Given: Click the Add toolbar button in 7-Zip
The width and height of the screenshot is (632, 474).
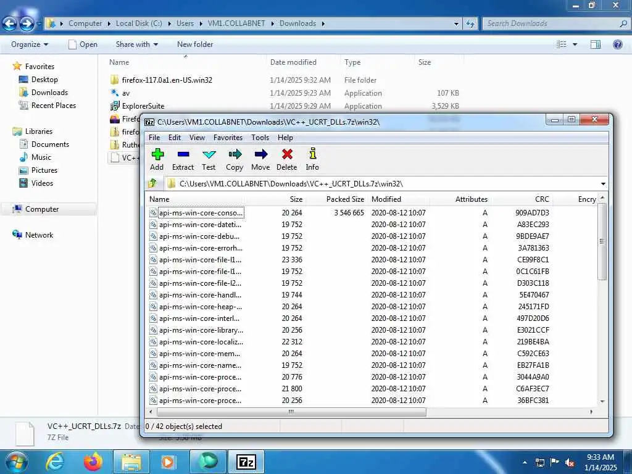Looking at the screenshot, I should tap(157, 160).
